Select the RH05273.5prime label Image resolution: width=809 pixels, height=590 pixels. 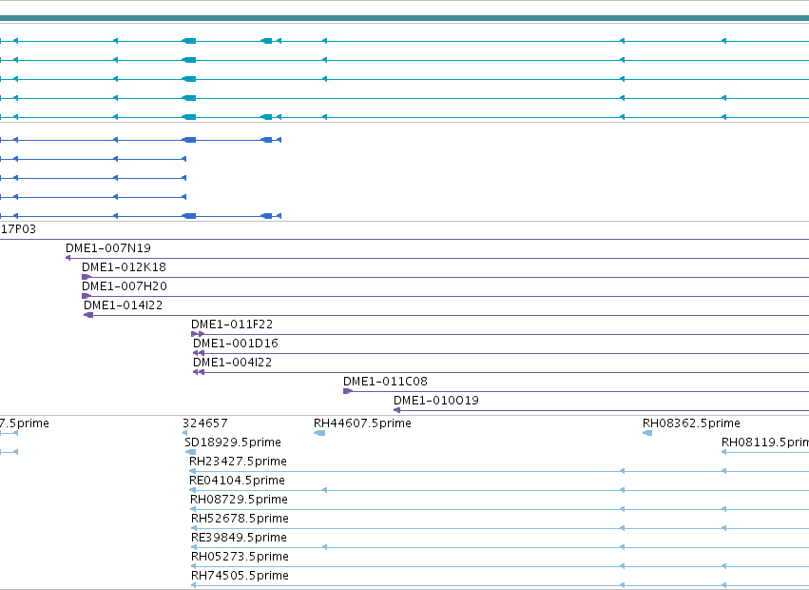[240, 558]
